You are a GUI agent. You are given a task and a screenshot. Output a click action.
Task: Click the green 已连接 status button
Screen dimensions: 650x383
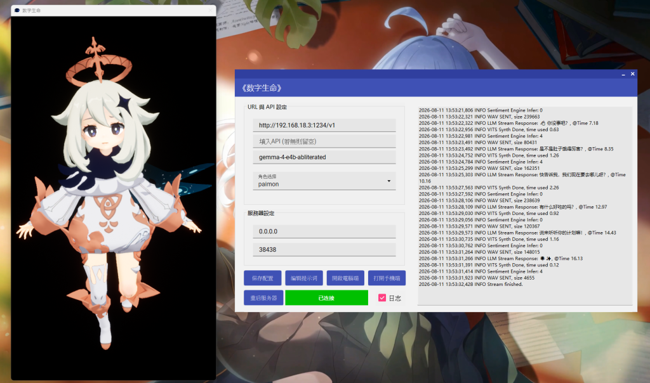pos(327,297)
